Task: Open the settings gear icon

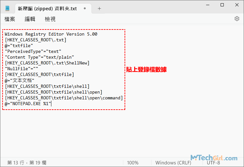Action: [237, 19]
